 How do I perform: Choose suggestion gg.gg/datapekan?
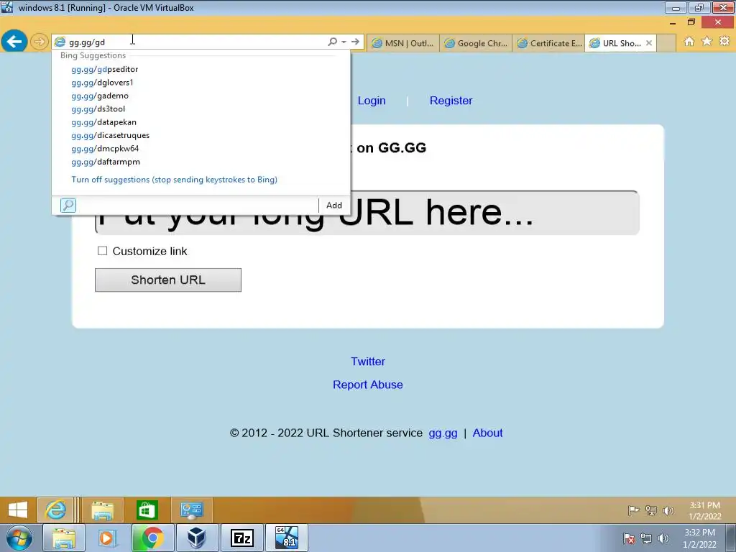point(103,121)
